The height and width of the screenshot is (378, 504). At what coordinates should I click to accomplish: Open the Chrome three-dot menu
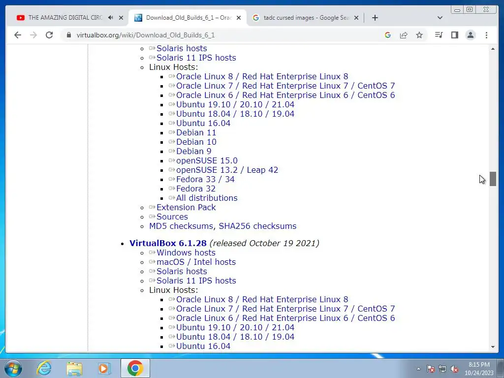(486, 35)
